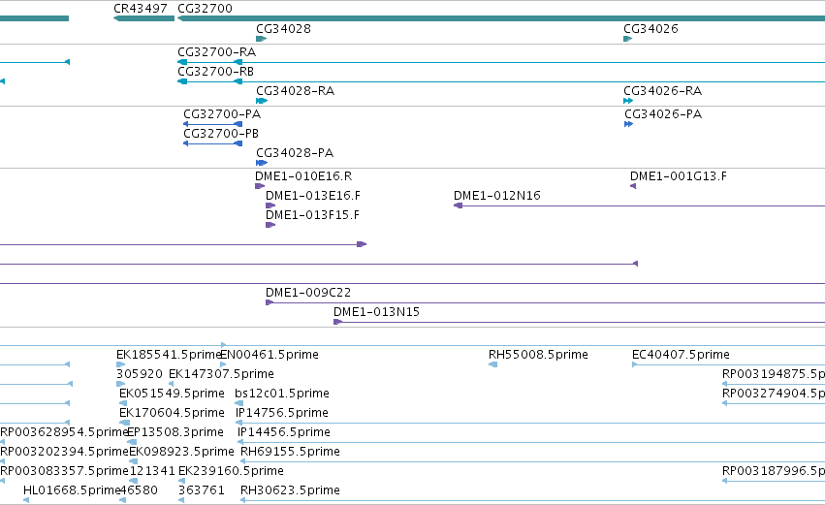Select EST EK147307.5prime label

(x=221, y=374)
